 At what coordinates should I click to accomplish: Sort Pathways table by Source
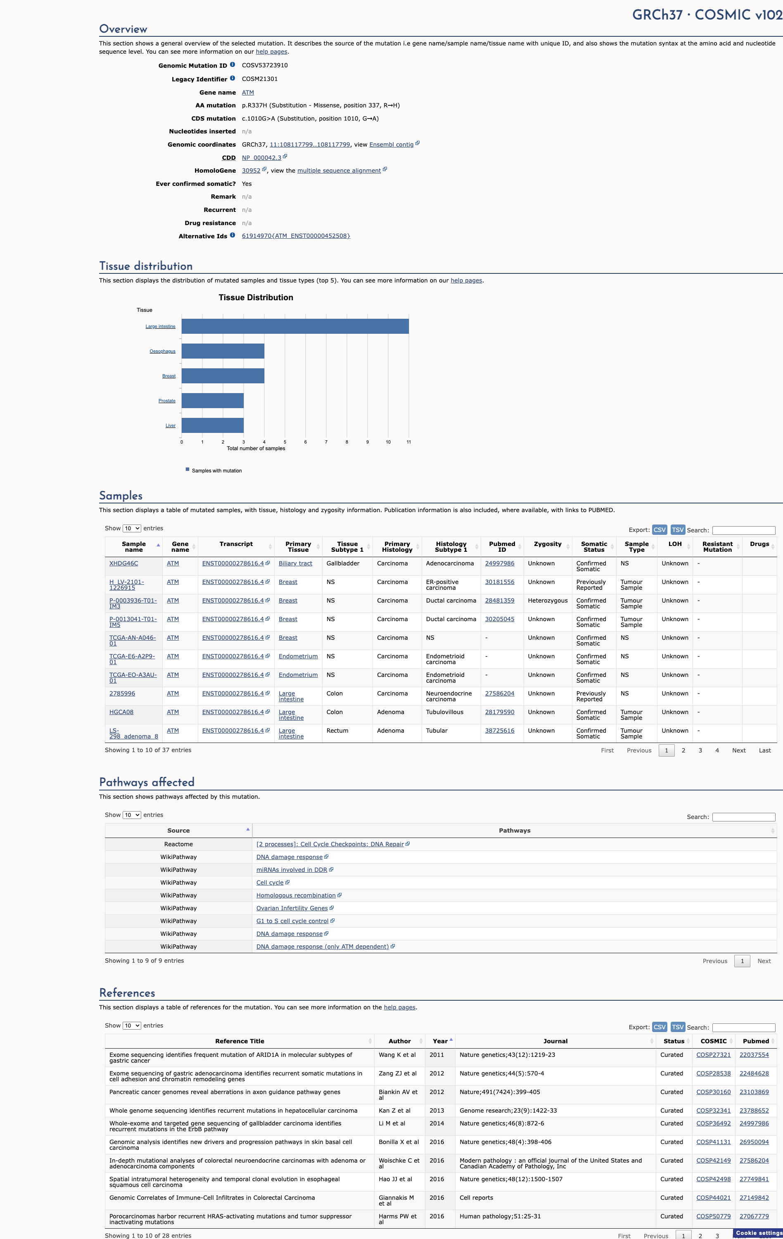(178, 831)
